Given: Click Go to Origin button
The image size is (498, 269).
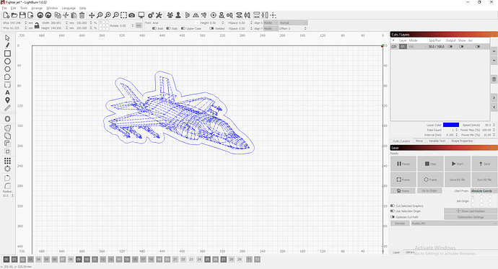Looking at the screenshot, I should coord(429,190).
